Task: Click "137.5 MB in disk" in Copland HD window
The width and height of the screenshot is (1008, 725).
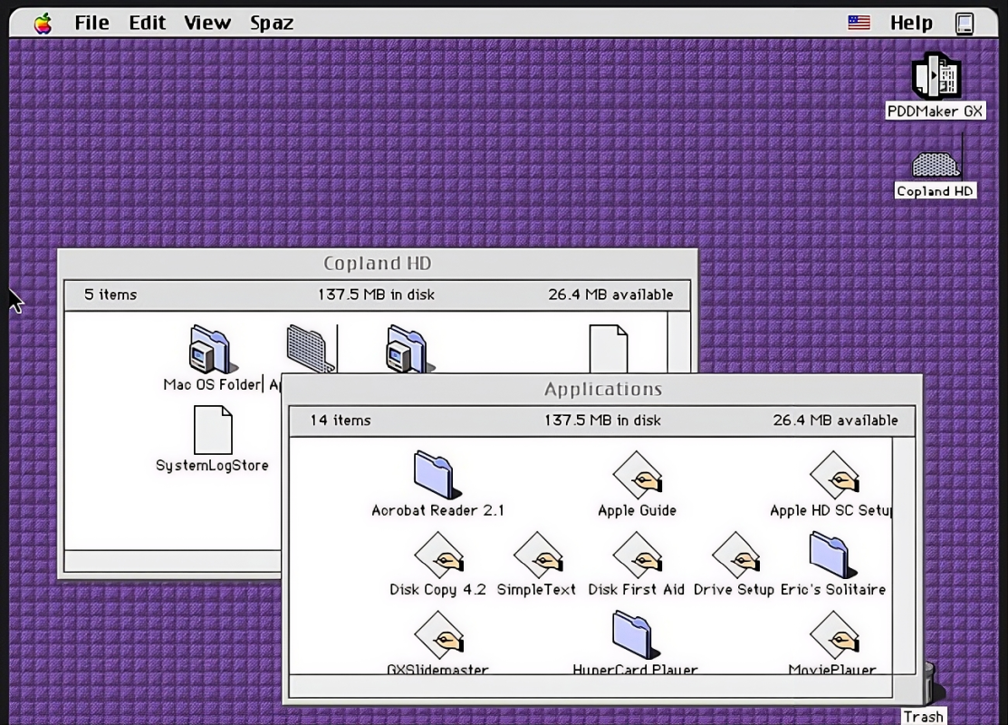Action: (x=376, y=295)
